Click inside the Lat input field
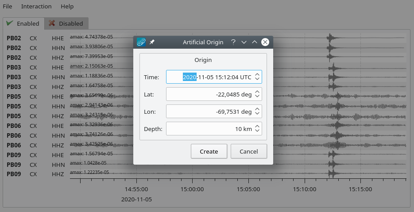The width and height of the screenshot is (414, 212). pyautogui.click(x=208, y=94)
